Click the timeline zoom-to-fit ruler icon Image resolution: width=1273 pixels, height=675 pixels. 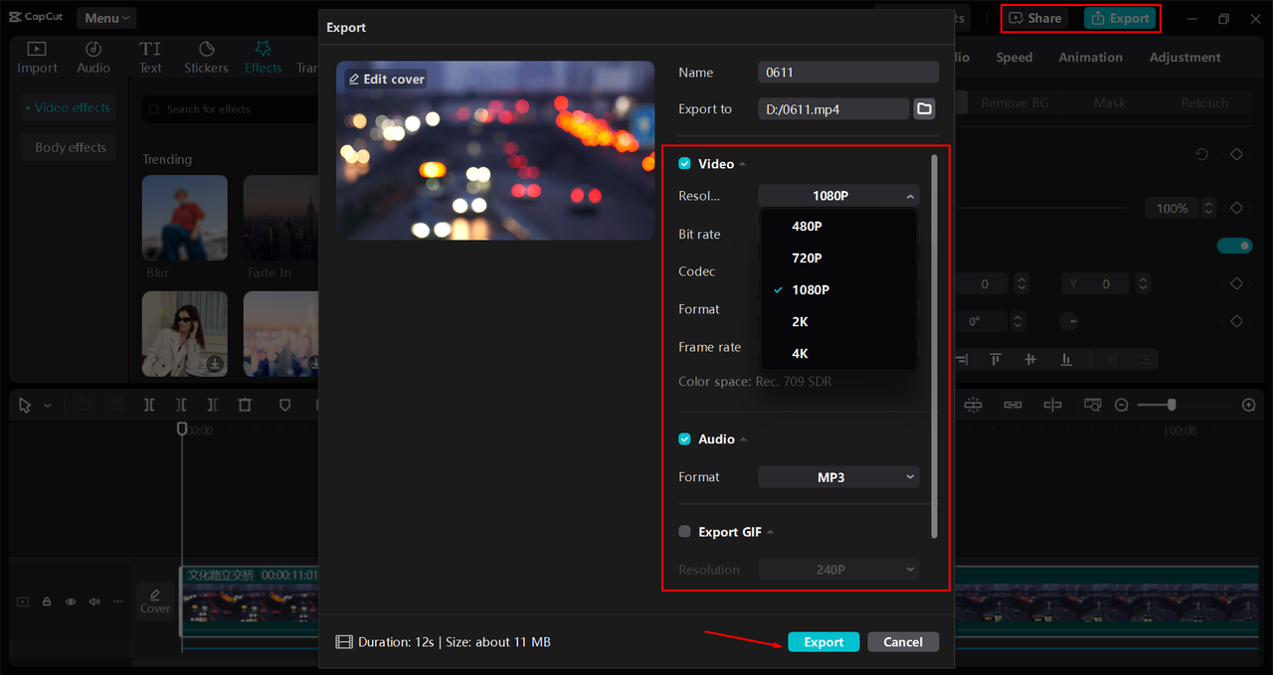(x=1093, y=405)
